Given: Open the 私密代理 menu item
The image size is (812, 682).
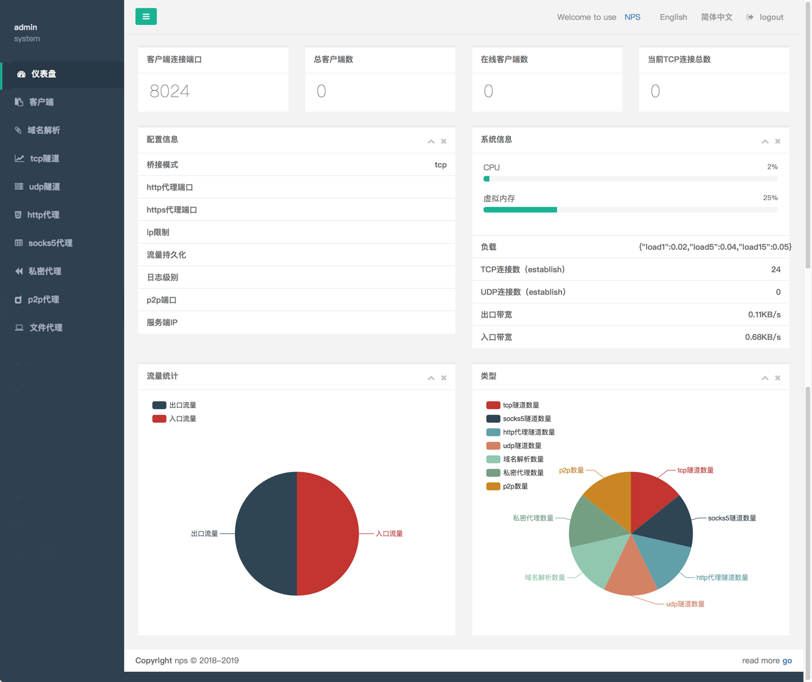Looking at the screenshot, I should tap(45, 271).
